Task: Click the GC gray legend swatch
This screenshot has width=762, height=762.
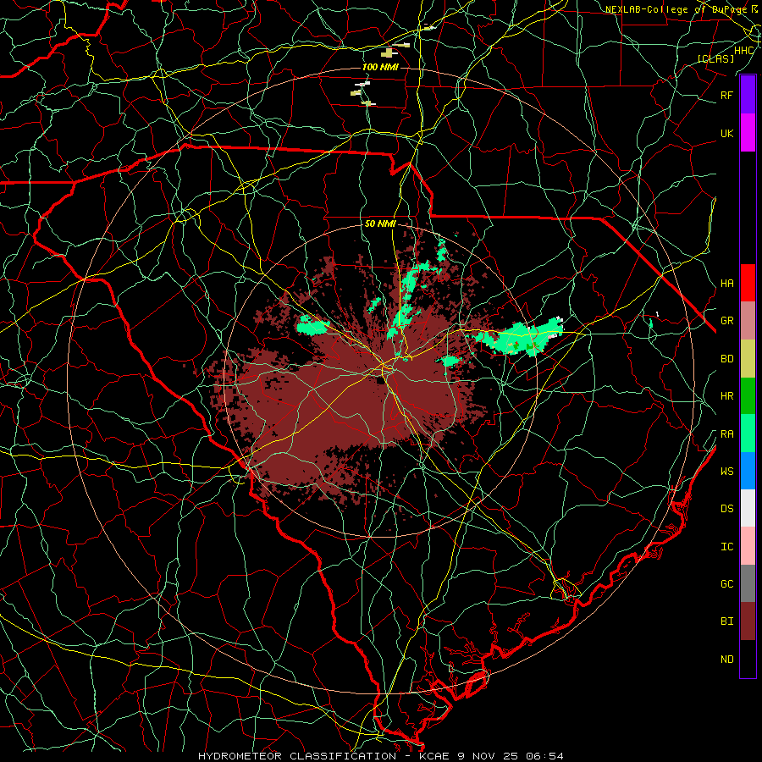Action: (x=748, y=583)
